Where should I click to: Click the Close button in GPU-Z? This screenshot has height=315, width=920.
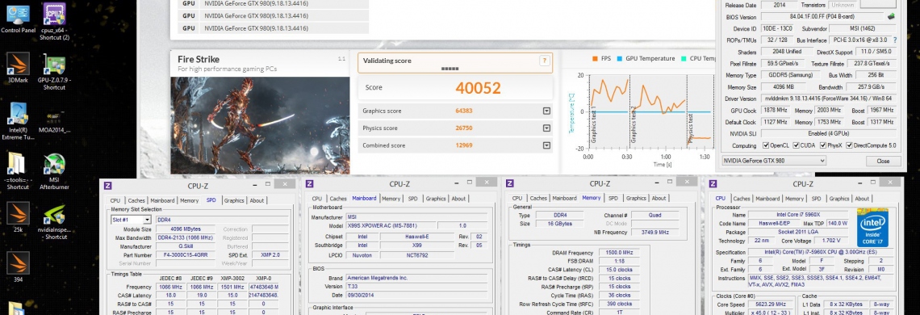[x=882, y=161]
